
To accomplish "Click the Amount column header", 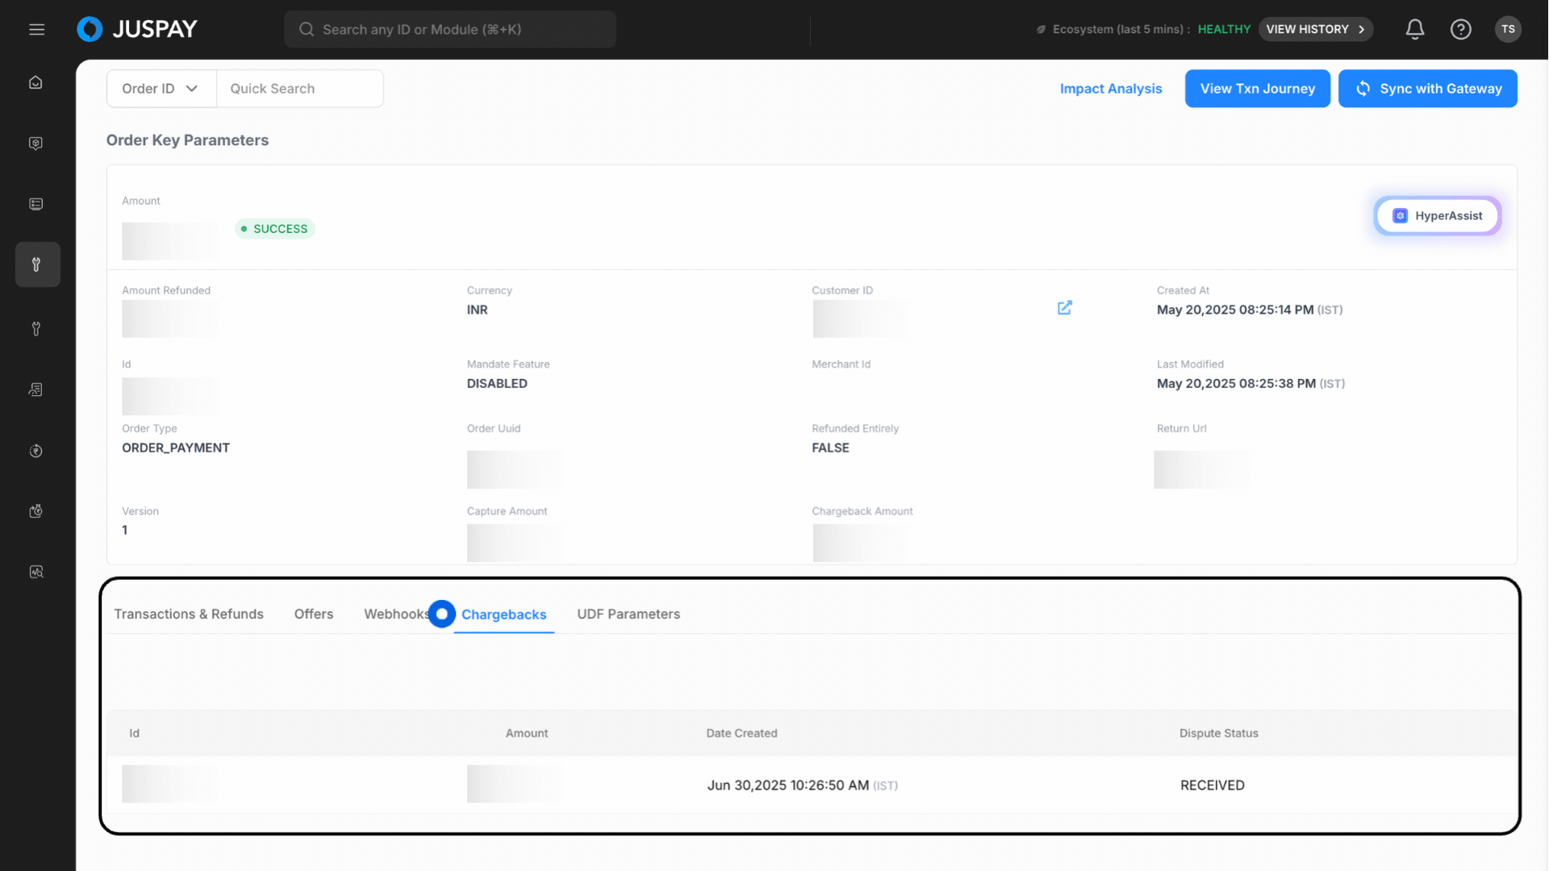I will (x=527, y=734).
